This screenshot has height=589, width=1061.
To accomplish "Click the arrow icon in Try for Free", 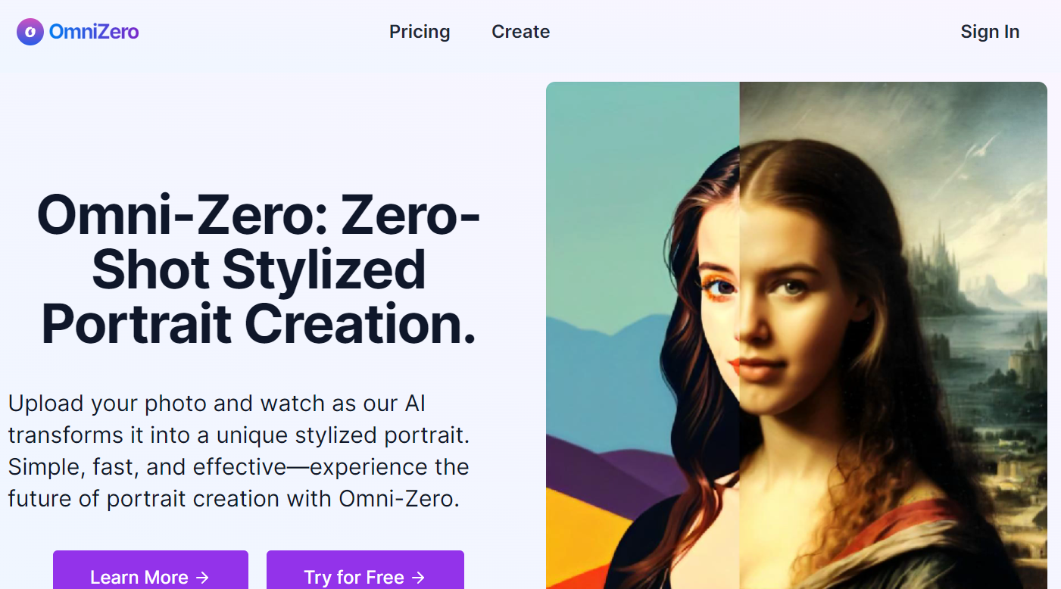I will click(418, 578).
